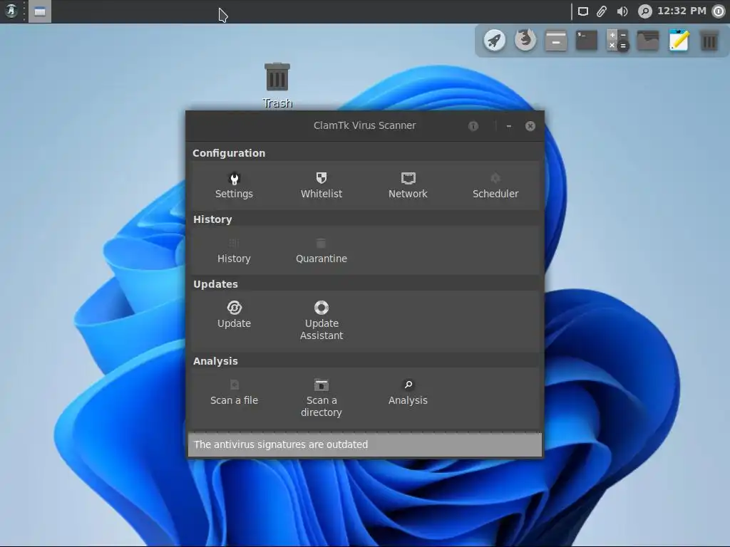Choose Scan a directory
Viewport: 730px width, 547px height.
coord(322,398)
